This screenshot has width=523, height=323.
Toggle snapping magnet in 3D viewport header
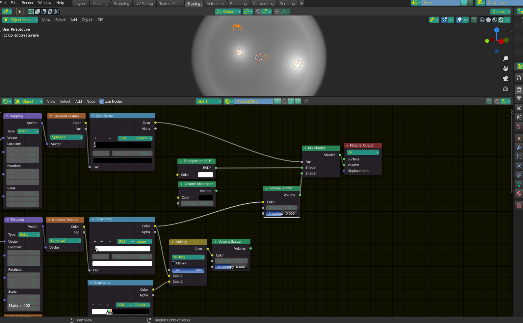point(258,12)
